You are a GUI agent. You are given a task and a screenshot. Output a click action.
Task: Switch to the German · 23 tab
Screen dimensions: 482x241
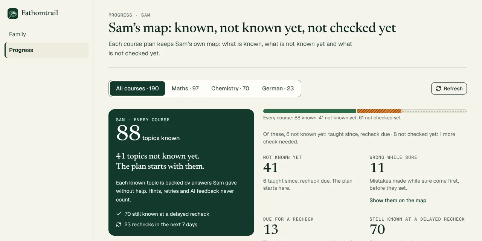point(278,88)
